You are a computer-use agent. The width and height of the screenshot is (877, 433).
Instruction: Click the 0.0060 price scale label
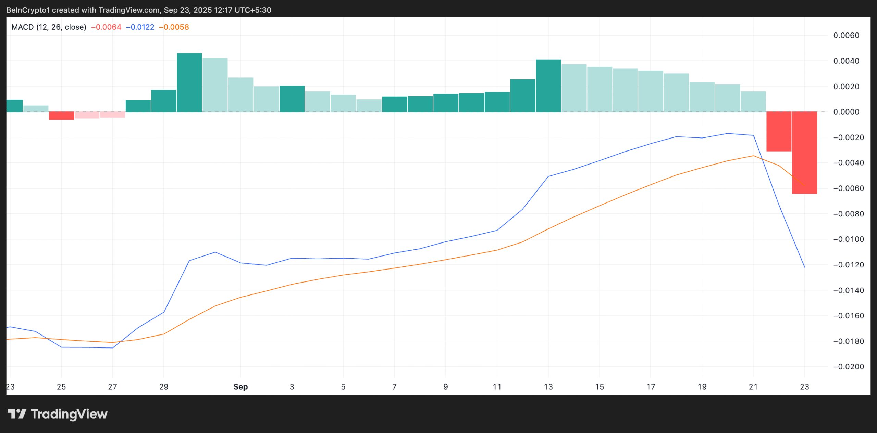click(846, 36)
